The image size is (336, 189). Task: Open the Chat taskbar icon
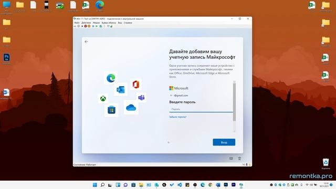(125, 185)
